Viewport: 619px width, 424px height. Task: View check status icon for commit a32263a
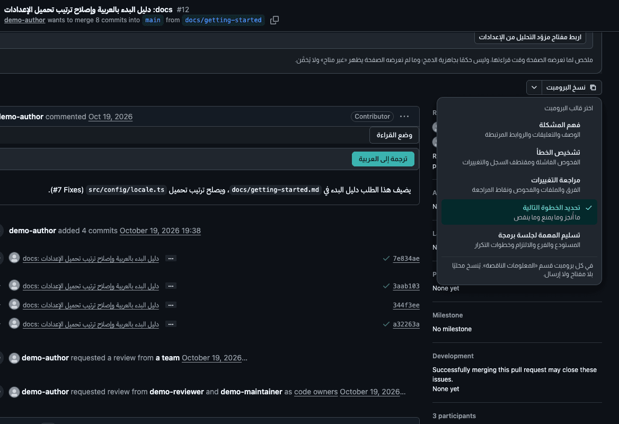pos(386,324)
